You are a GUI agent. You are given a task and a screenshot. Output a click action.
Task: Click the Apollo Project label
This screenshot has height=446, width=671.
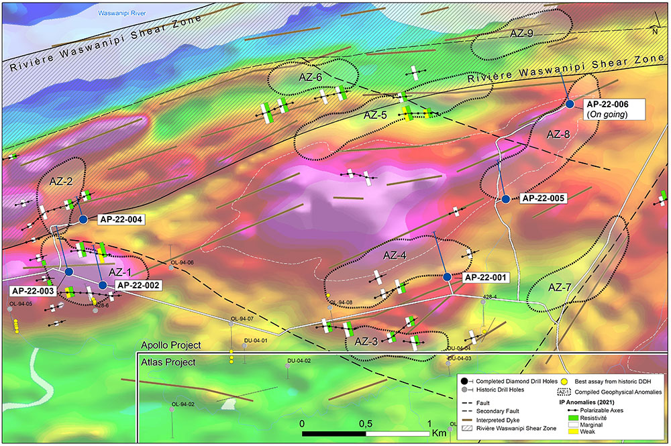click(170, 345)
